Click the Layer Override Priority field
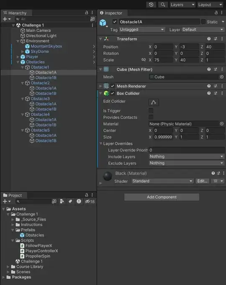The height and width of the screenshot is (285, 226). [187, 150]
